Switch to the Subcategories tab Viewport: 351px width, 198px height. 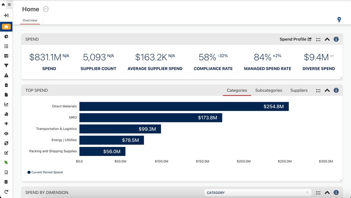pos(269,90)
